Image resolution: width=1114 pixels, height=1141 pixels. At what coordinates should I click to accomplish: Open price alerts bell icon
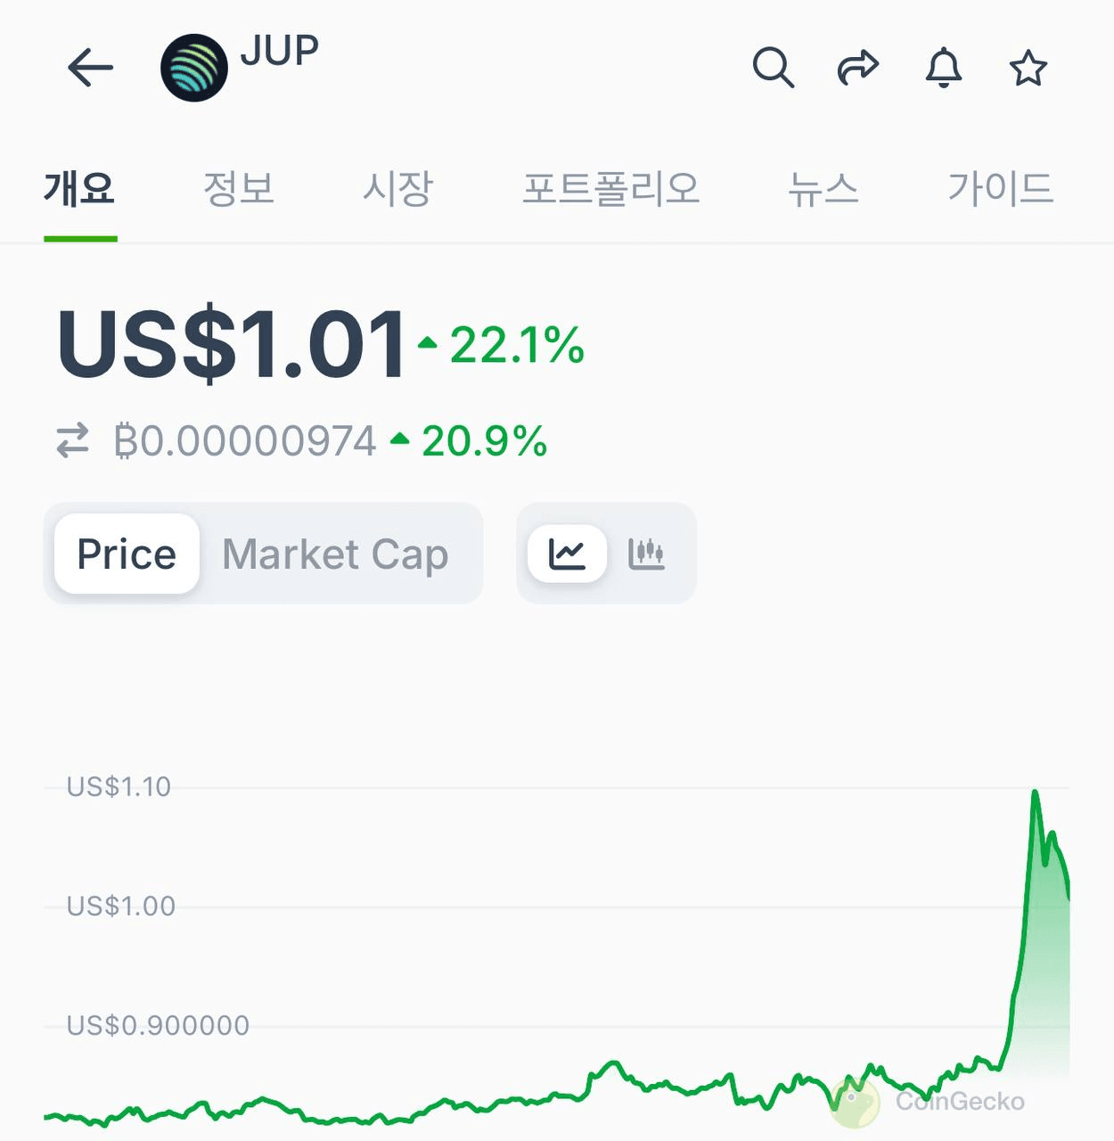(x=944, y=68)
